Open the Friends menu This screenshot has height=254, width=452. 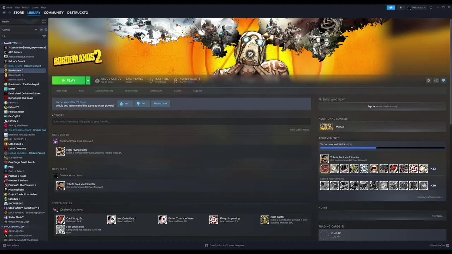point(26,7)
